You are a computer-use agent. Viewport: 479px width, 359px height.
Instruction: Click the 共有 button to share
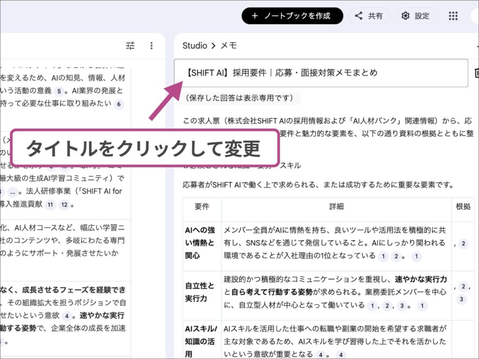pyautogui.click(x=370, y=15)
